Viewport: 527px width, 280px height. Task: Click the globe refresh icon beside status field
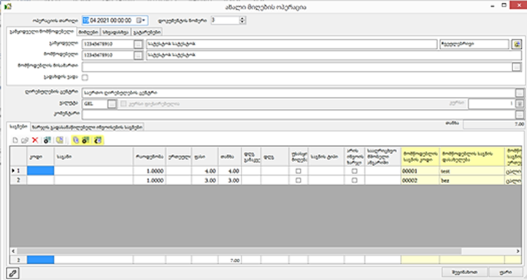pyautogui.click(x=517, y=44)
